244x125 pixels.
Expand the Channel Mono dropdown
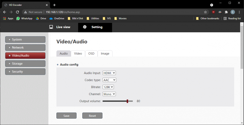coord(109,94)
